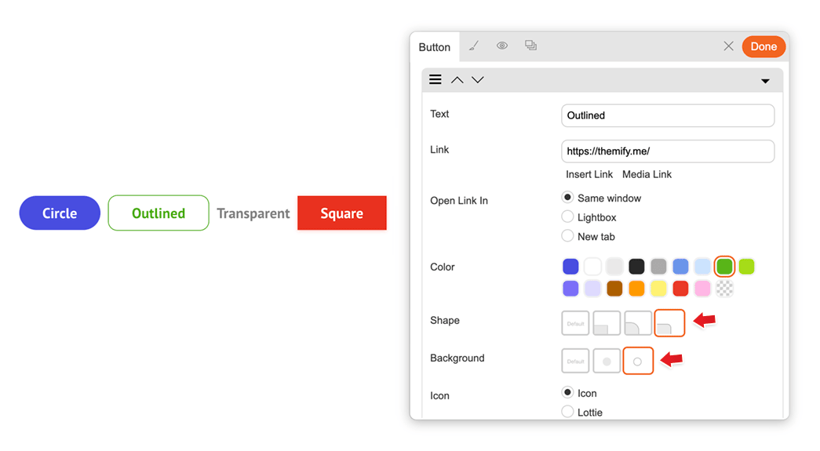820x451 pixels.
Task: Move the button row down
Action: [477, 80]
